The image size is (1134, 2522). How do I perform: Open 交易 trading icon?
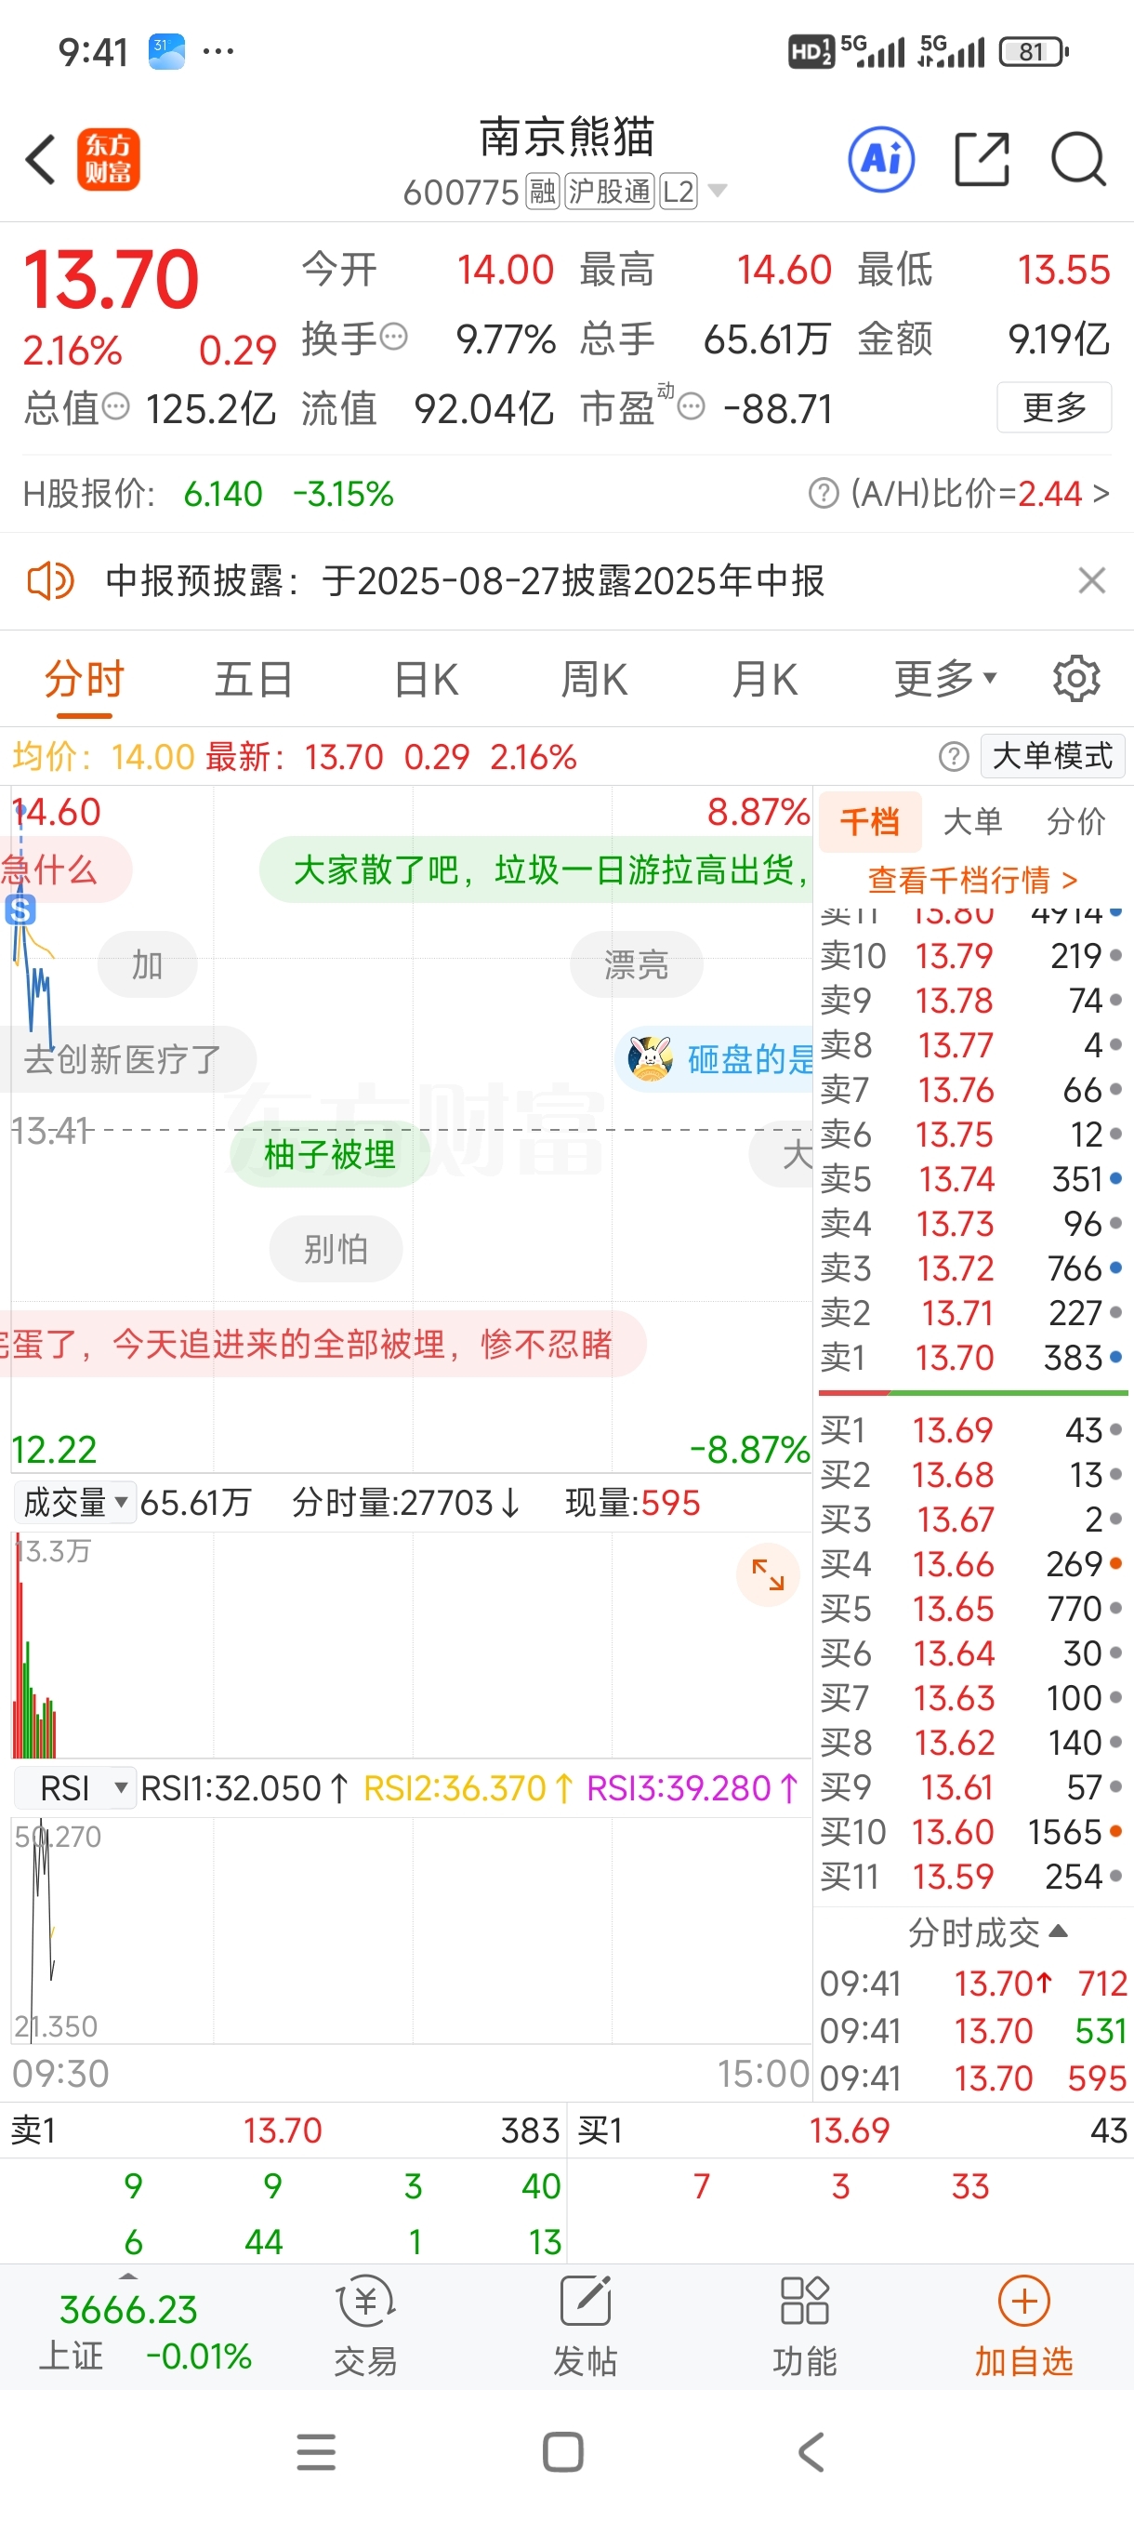tap(365, 2325)
